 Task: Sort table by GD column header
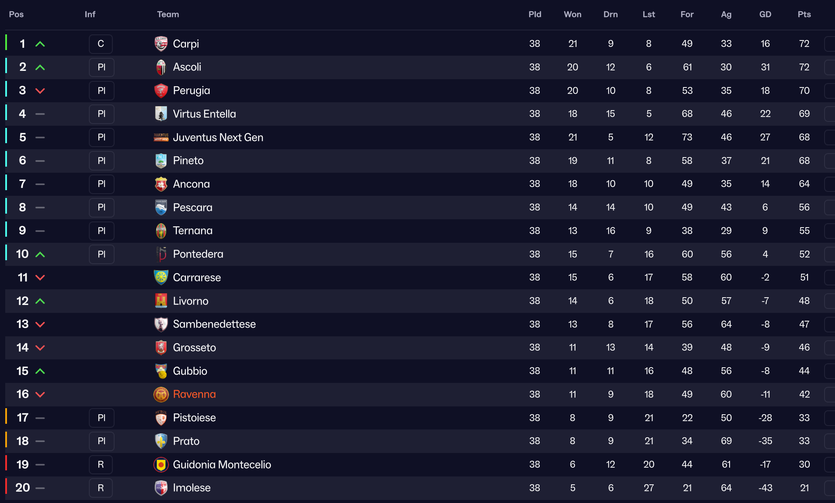tap(765, 14)
